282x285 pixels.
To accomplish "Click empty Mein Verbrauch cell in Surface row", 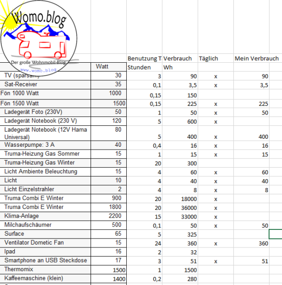I will [252, 235].
